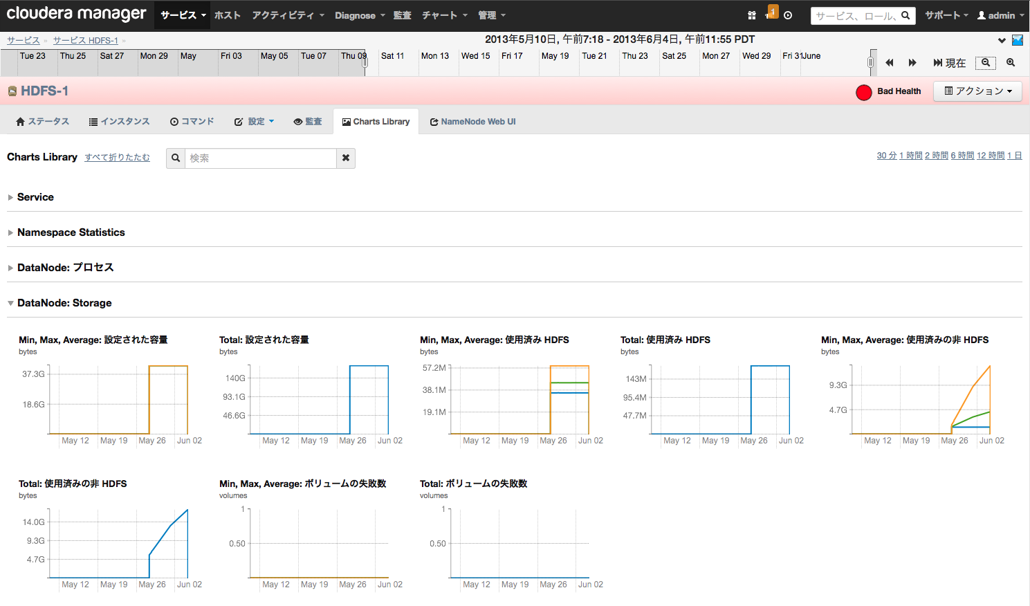The image size is (1030, 606).
Task: Click the gift box icon in header
Action: tap(752, 15)
